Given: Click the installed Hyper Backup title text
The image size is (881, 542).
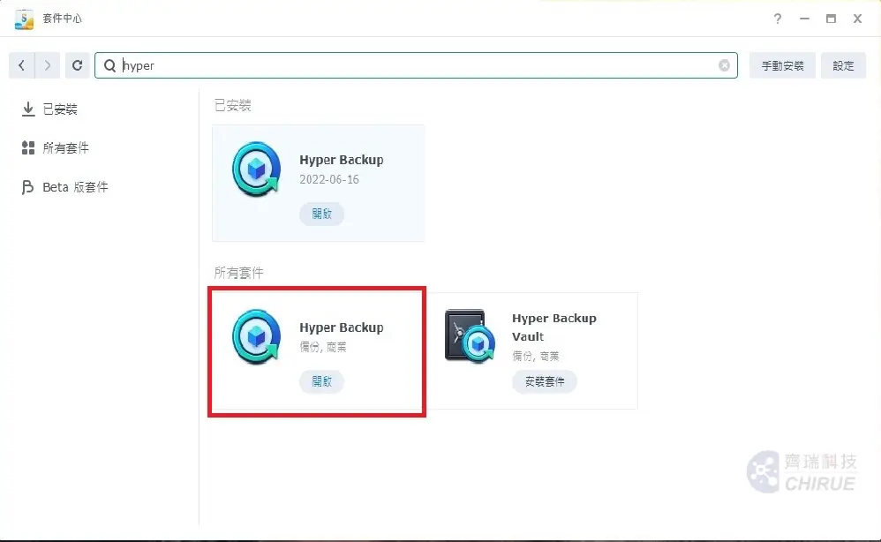Looking at the screenshot, I should 342,160.
